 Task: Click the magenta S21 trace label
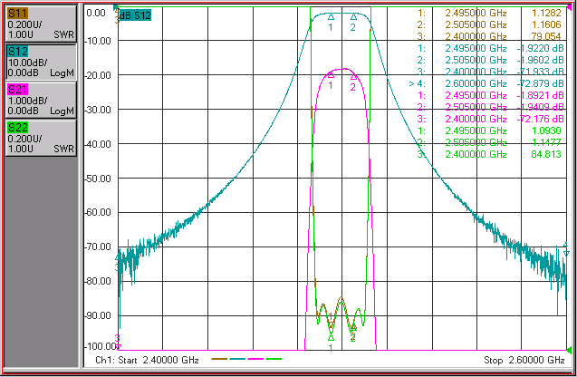(x=18, y=90)
